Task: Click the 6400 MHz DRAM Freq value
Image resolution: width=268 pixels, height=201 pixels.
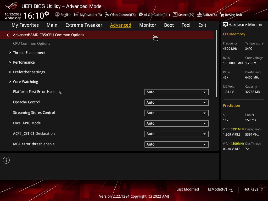Action: (252, 77)
